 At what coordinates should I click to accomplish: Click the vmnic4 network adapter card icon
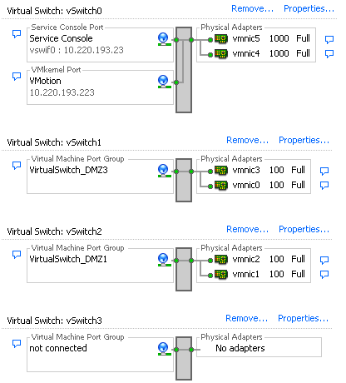coord(221,53)
